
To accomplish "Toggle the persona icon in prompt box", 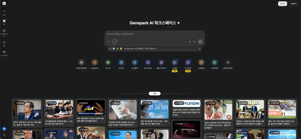I will (109, 42).
